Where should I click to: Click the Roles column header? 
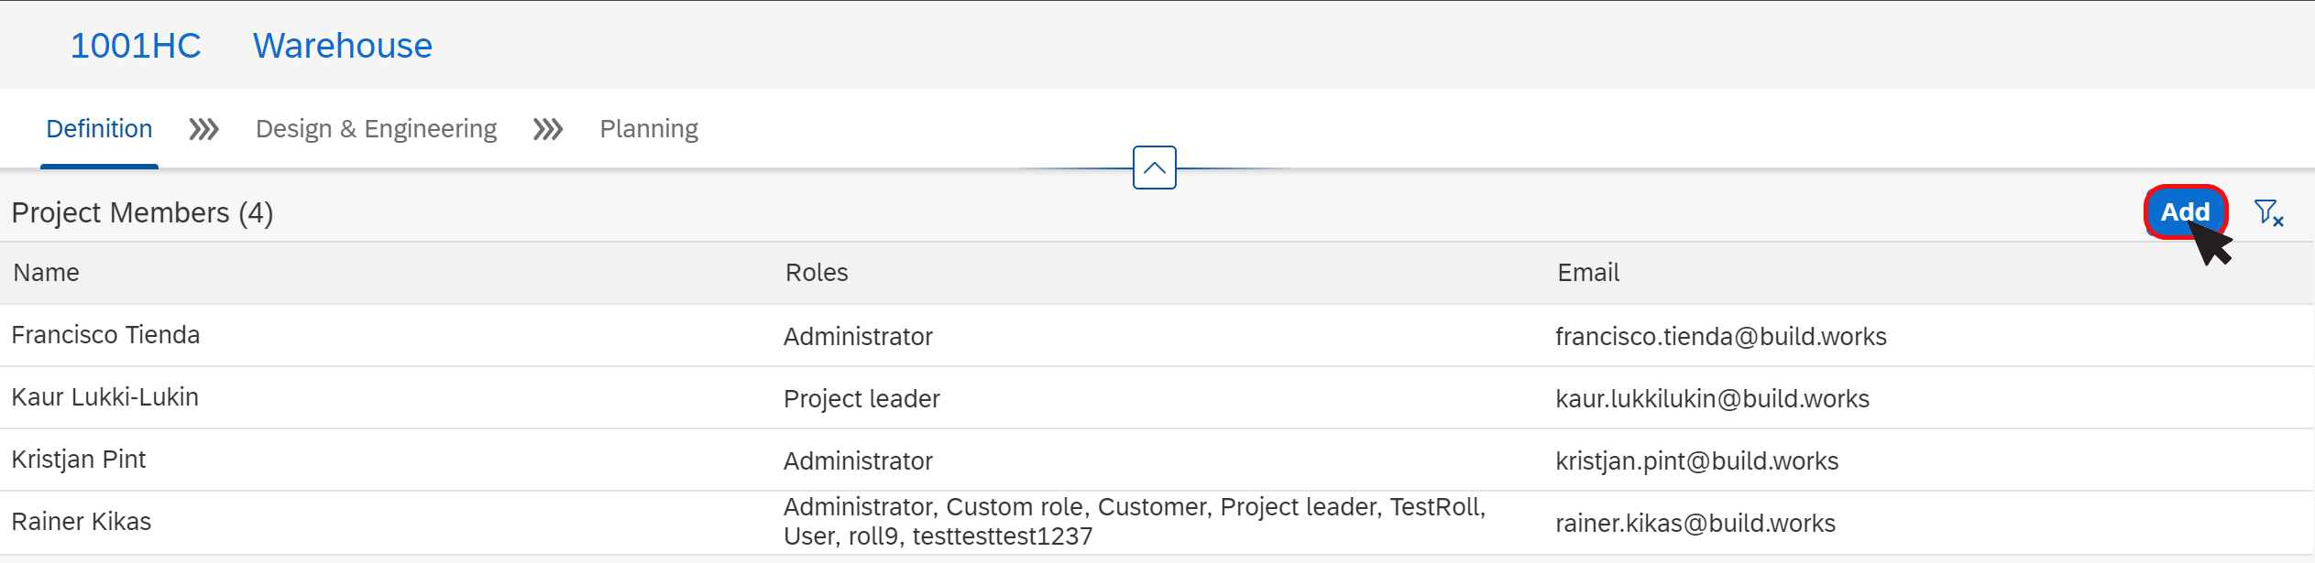coord(817,273)
